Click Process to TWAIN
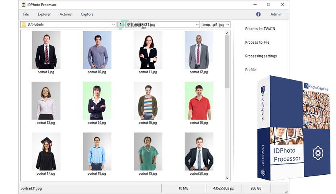 tap(260, 28)
